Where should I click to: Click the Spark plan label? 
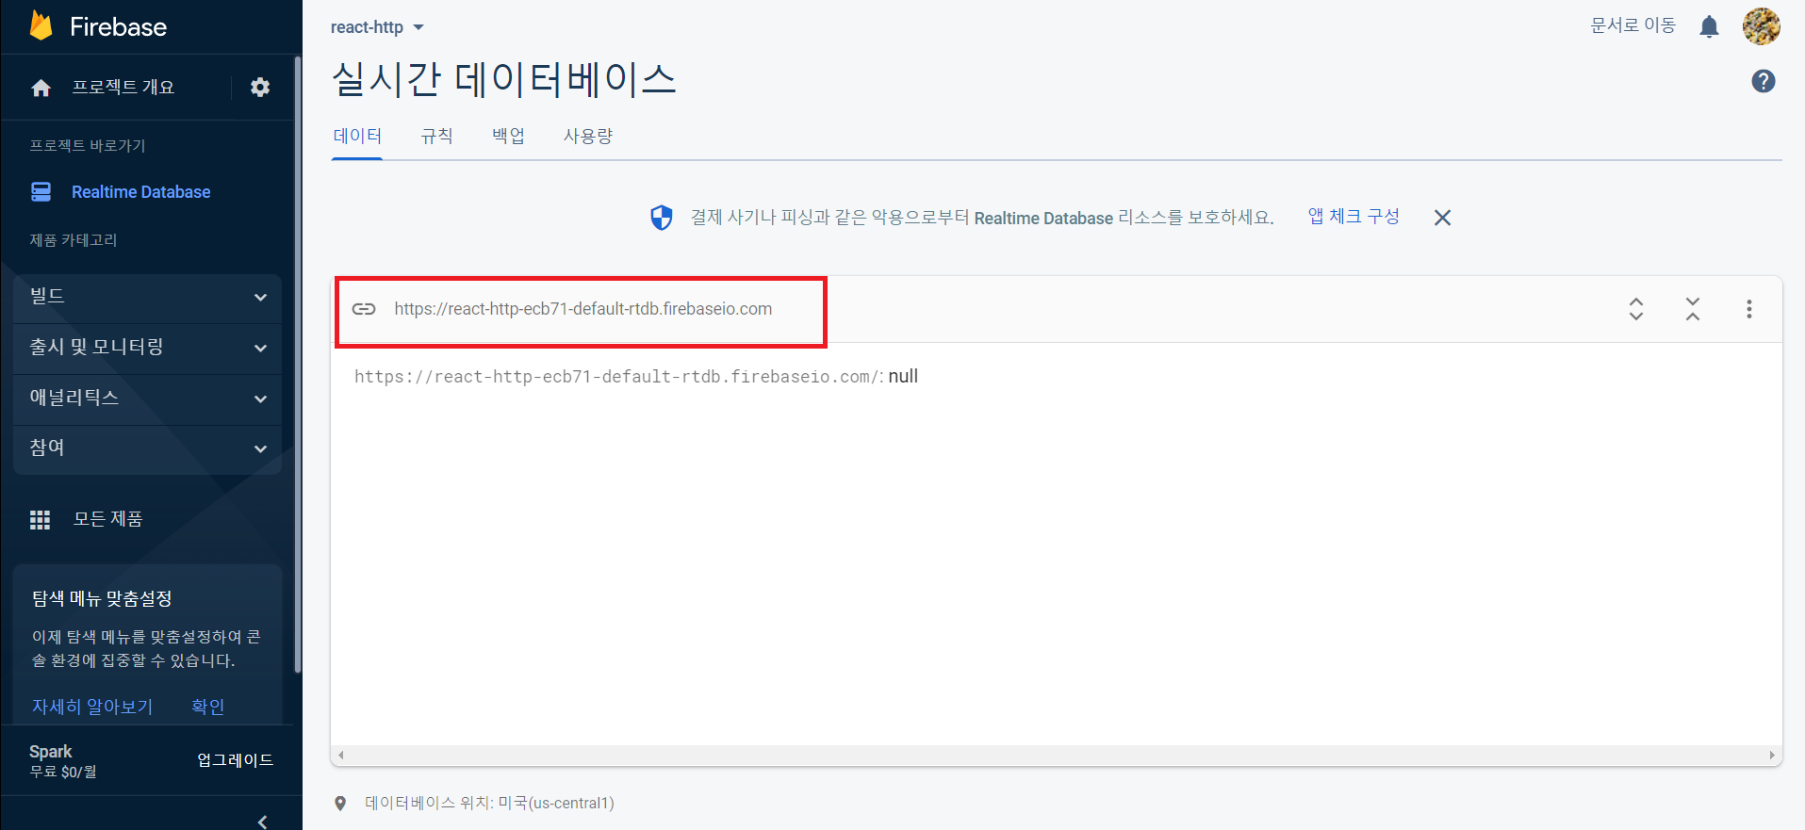tap(51, 752)
